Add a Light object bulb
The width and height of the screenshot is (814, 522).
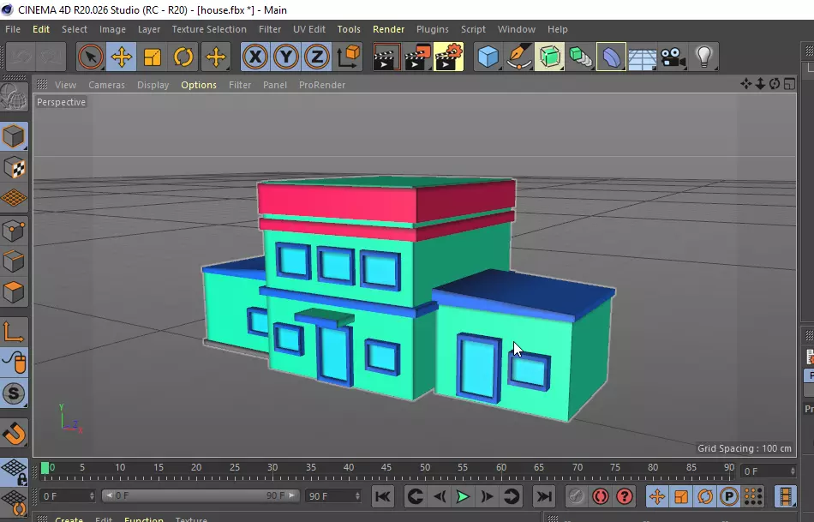[704, 57]
